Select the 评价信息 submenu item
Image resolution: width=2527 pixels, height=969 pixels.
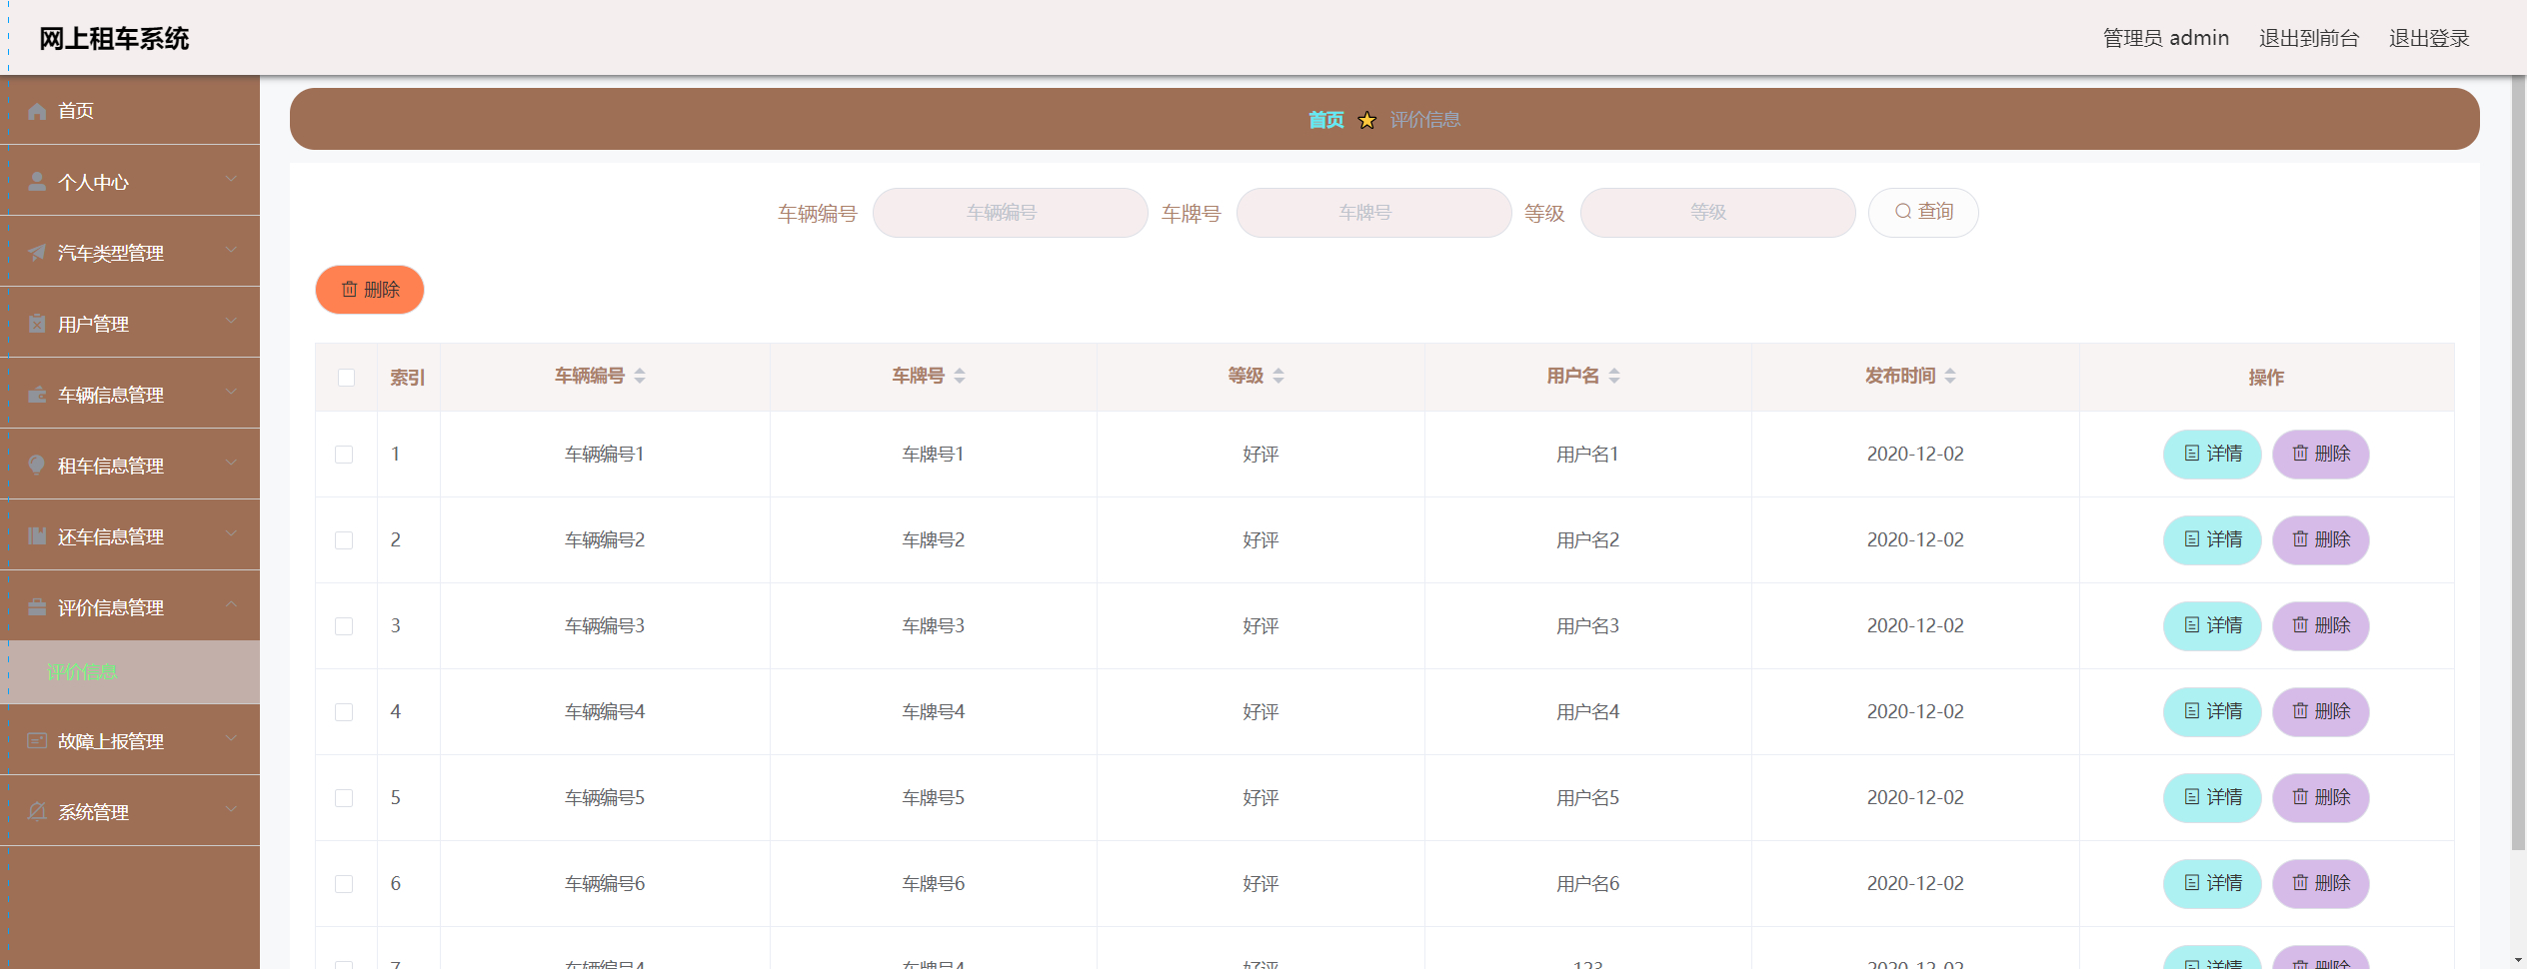(x=130, y=672)
